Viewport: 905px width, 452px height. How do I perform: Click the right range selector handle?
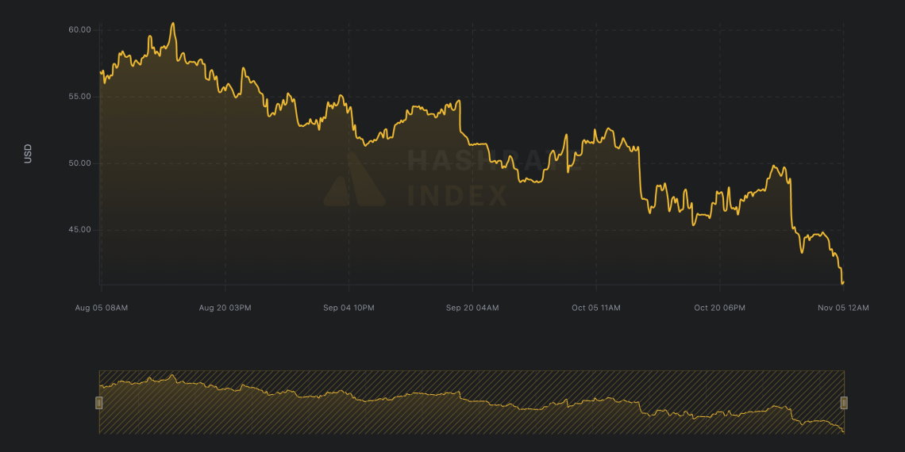point(844,403)
